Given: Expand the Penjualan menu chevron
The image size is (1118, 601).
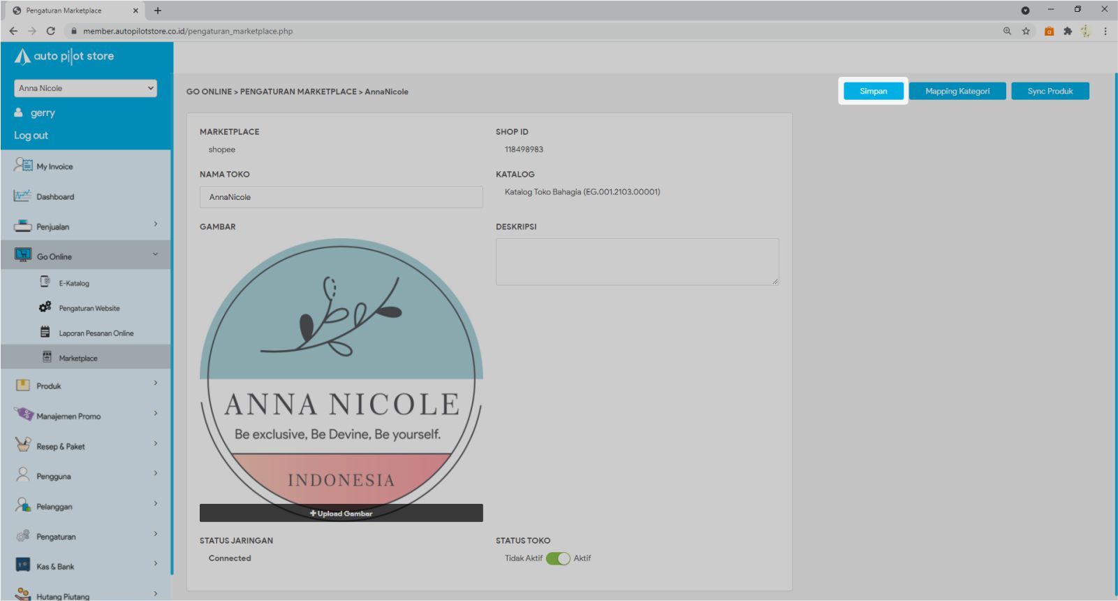Looking at the screenshot, I should pos(156,224).
